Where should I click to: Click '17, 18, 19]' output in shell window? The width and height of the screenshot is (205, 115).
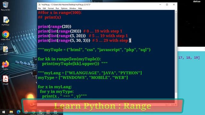(x=189, y=57)
